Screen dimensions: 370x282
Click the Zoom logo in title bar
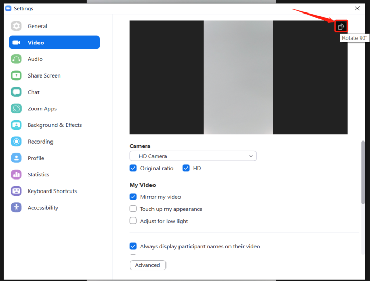pos(8,8)
